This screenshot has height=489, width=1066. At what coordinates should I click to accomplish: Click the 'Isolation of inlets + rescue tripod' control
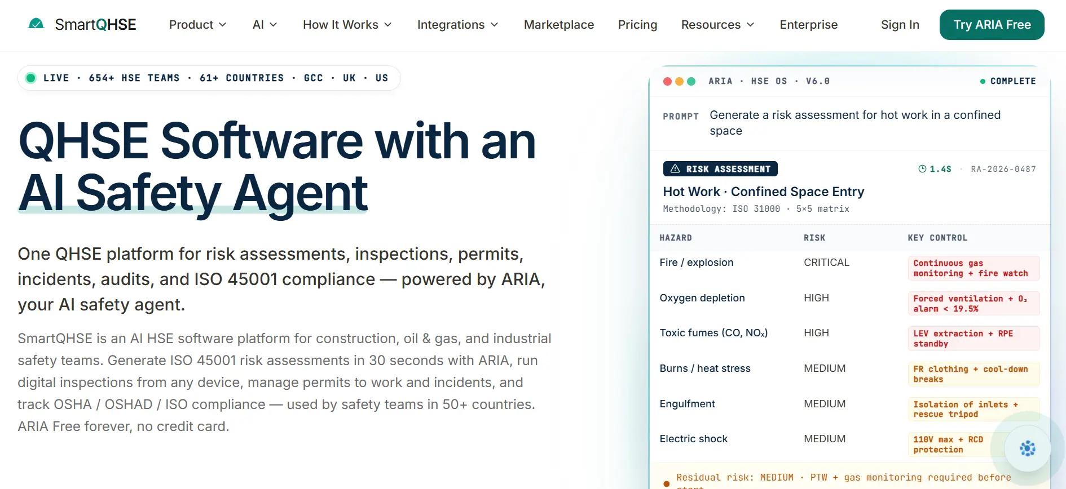pos(974,410)
